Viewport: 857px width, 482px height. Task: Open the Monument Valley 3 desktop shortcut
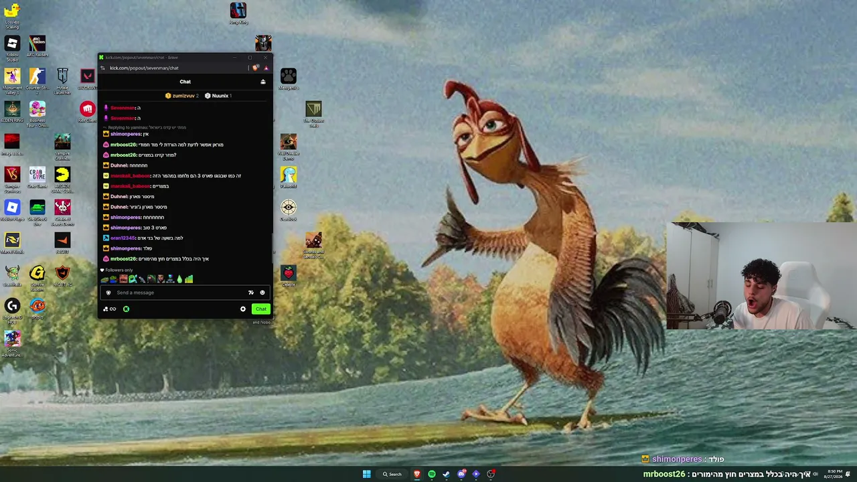click(12, 81)
